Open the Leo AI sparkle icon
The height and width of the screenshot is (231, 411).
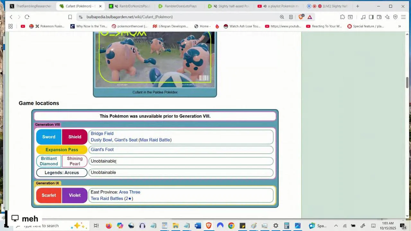[x=387, y=17]
